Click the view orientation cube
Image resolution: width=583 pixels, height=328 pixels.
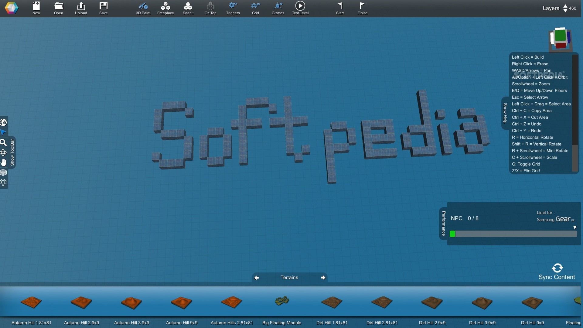click(x=561, y=39)
